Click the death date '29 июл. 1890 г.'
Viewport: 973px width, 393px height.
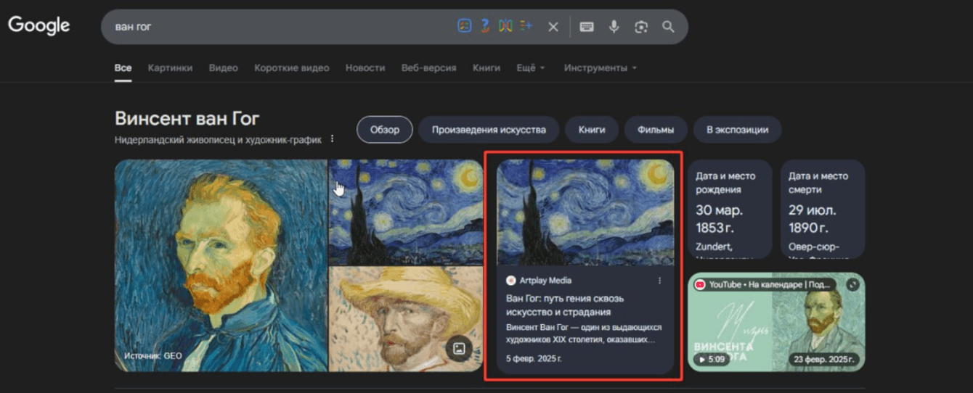[x=813, y=218]
